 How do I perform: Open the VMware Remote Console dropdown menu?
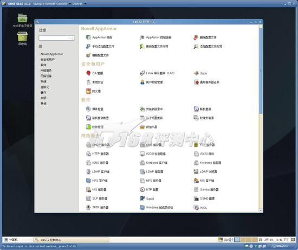[x=52, y=4]
